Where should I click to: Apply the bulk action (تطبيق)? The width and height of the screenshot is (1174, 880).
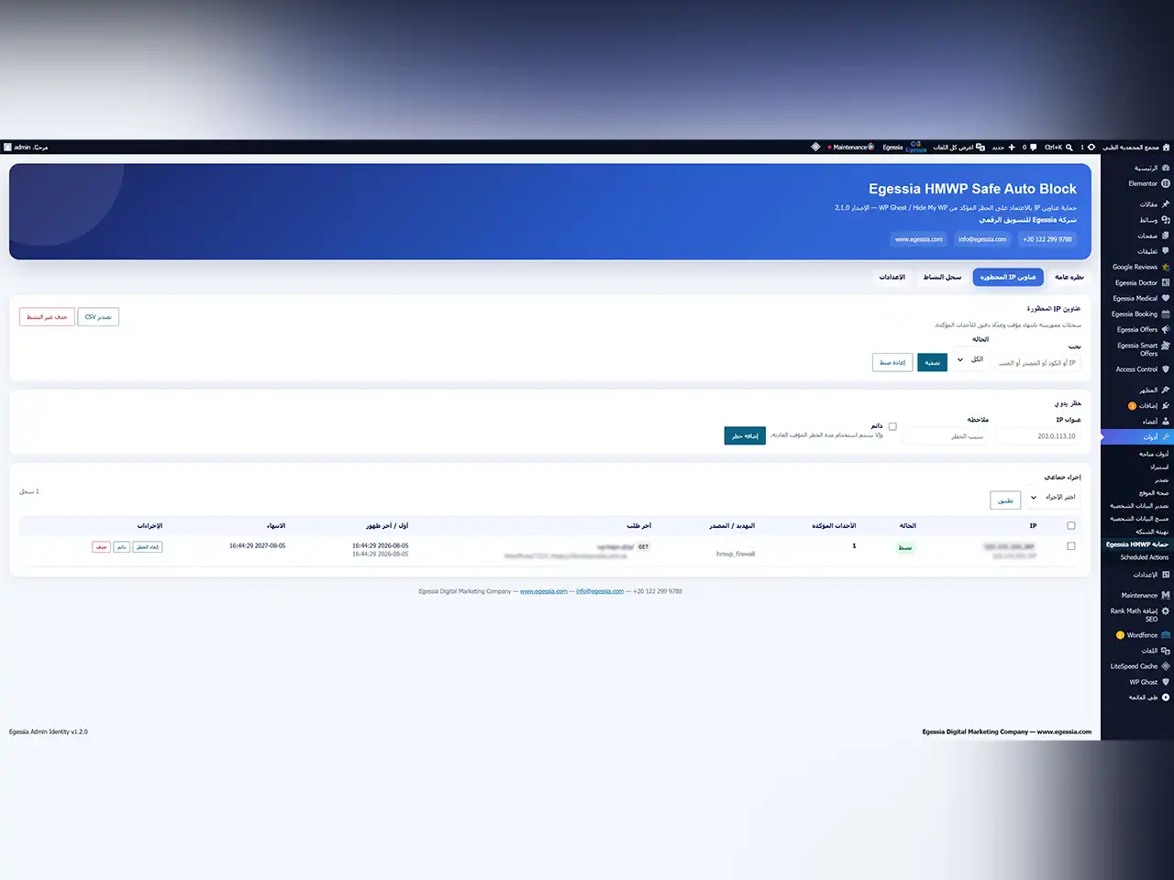pos(1005,500)
